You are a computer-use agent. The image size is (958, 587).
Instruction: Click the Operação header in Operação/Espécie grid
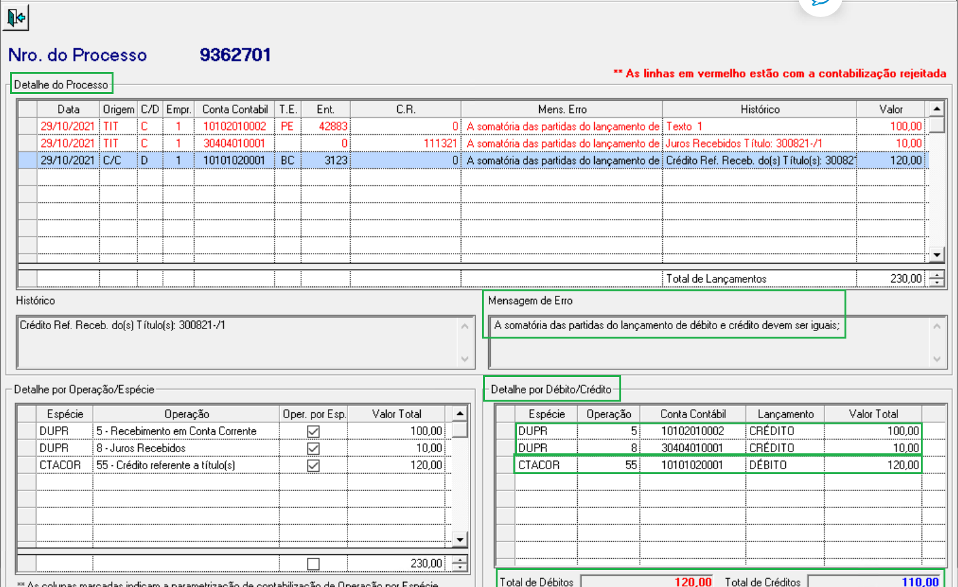click(x=186, y=414)
